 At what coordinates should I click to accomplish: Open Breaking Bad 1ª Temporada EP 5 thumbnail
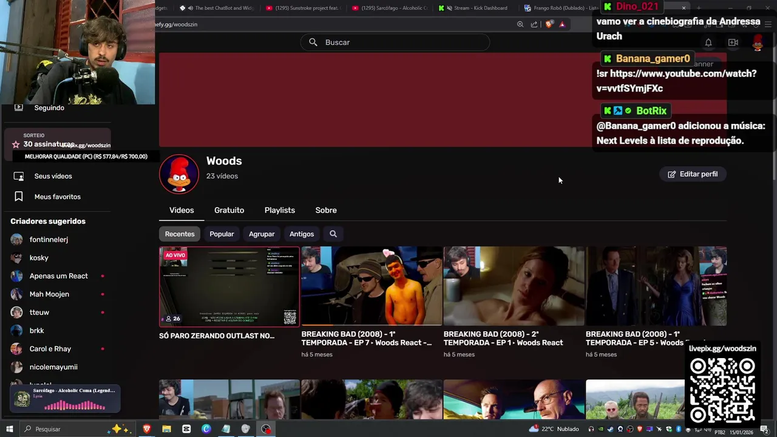656,286
